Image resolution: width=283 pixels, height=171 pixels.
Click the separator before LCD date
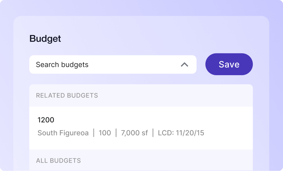pos(153,133)
